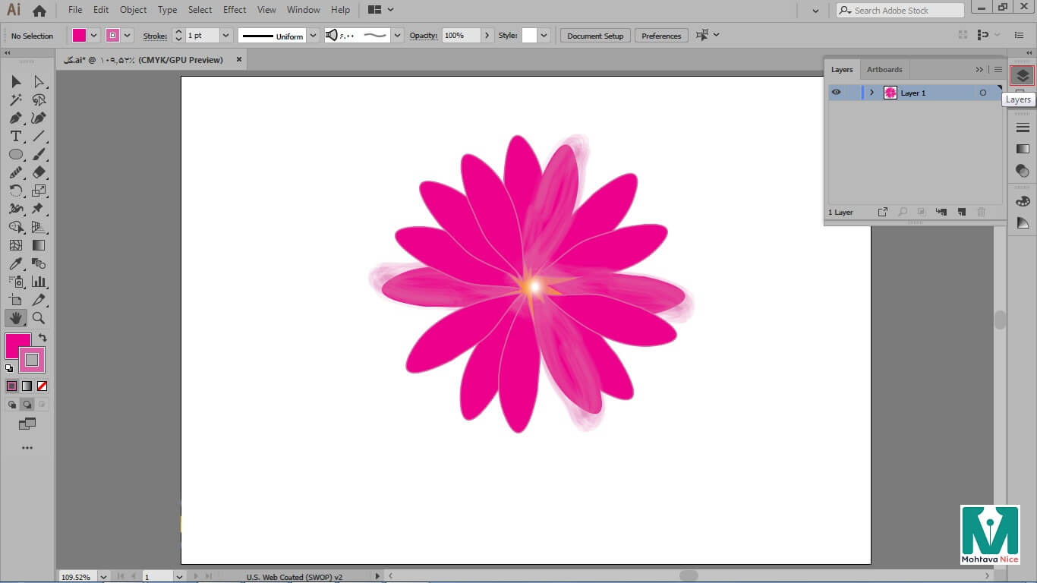This screenshot has height=583, width=1037.
Task: Select the Pen tool
Action: click(x=15, y=118)
